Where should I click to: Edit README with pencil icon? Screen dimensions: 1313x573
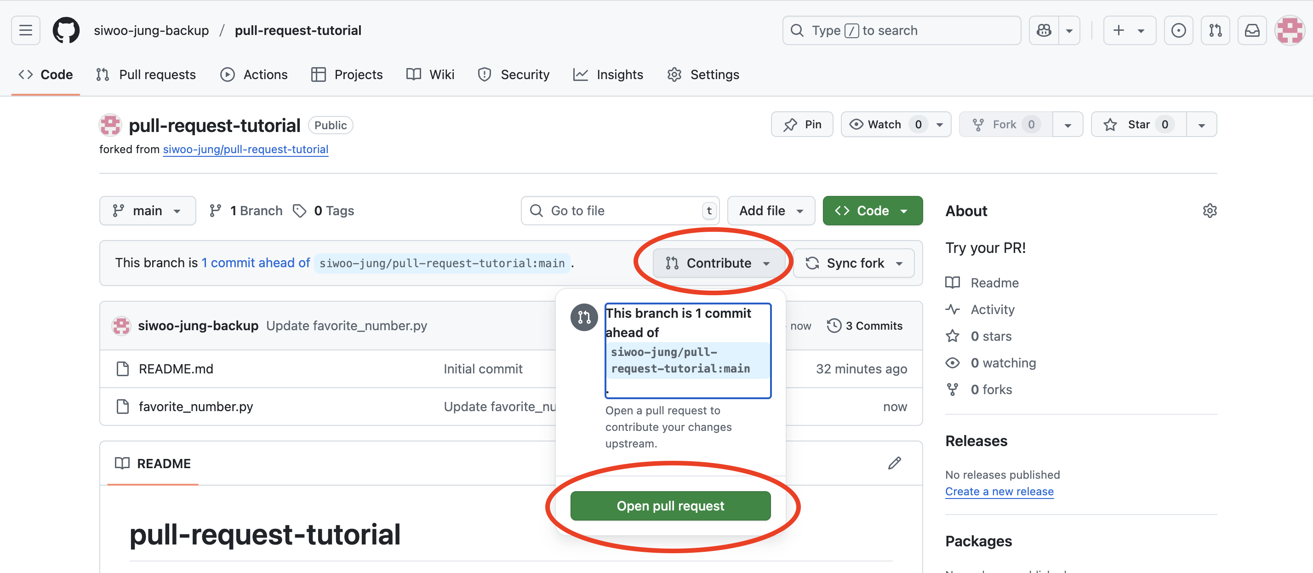[895, 464]
